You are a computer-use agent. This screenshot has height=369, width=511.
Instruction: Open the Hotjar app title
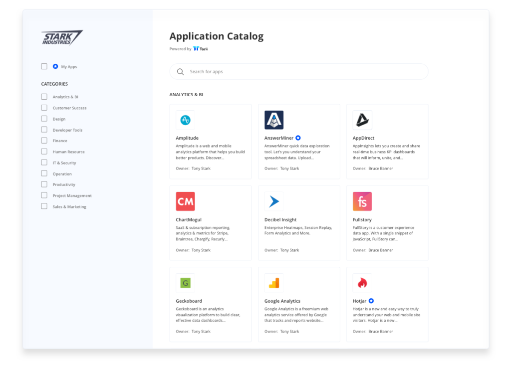tap(359, 301)
